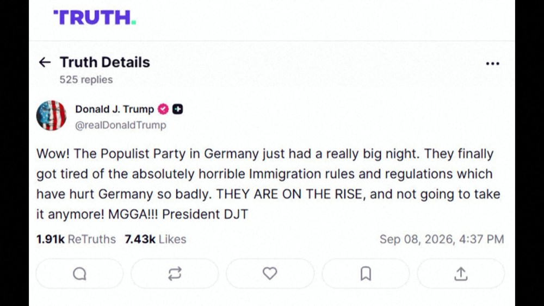Click the share upload icon
Viewport: 544px width, 306px height.
(x=461, y=274)
